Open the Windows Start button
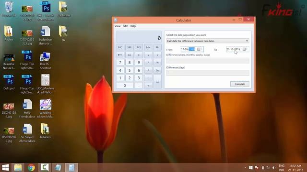 pos(5,168)
